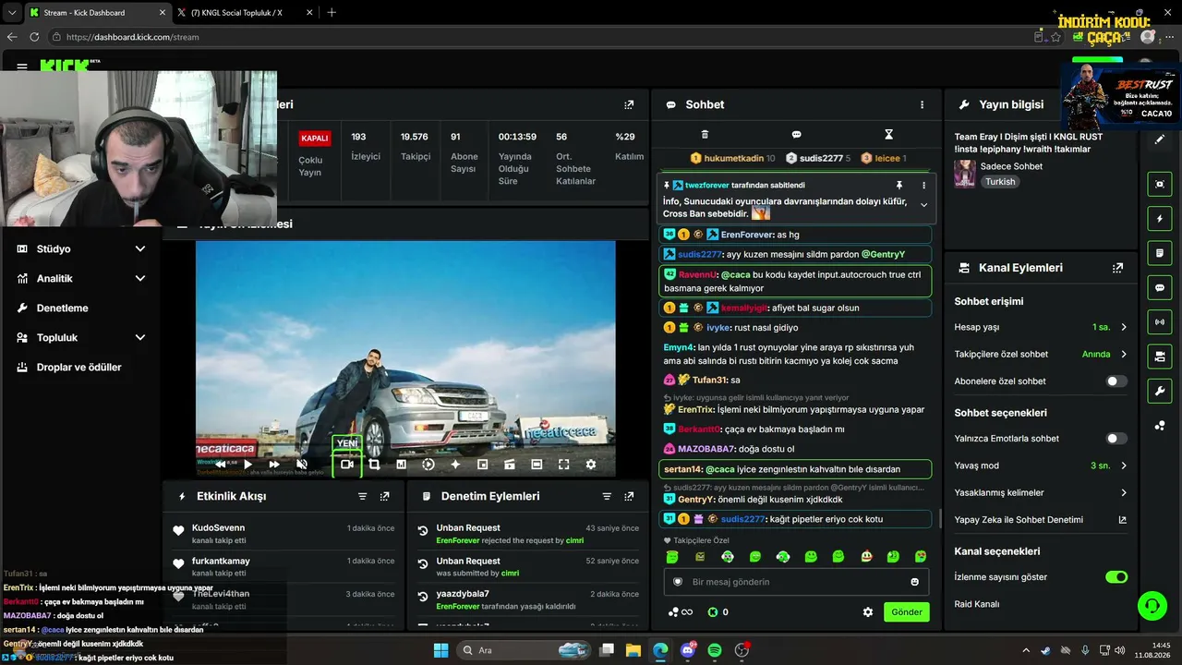Reload the dashboard page
The height and width of the screenshot is (665, 1182).
coord(34,37)
